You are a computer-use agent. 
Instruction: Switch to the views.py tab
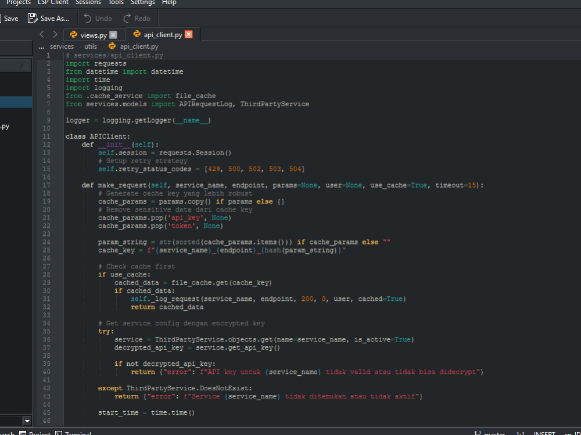(x=94, y=35)
